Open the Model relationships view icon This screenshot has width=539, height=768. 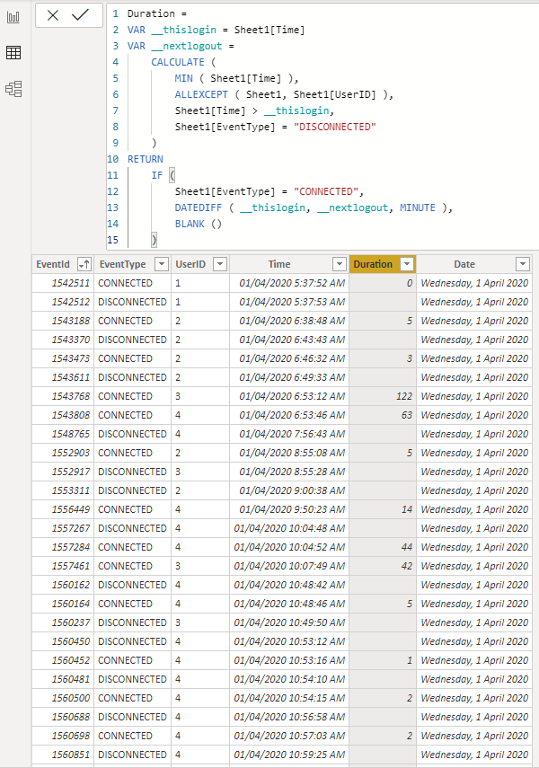pyautogui.click(x=13, y=89)
